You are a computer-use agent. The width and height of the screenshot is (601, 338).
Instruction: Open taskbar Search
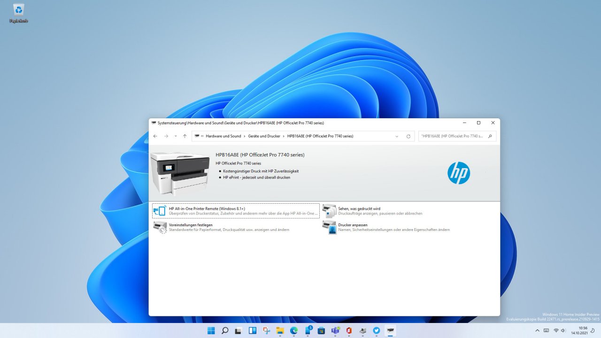[225, 330]
